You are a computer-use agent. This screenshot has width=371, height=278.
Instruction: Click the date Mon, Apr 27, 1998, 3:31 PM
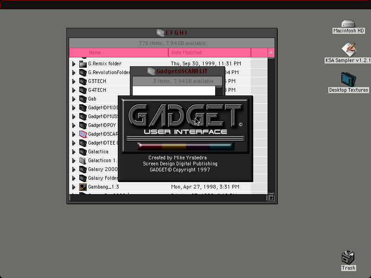(x=205, y=187)
